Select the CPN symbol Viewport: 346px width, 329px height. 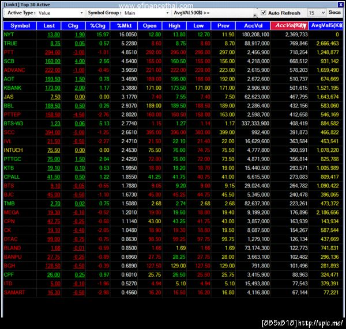coord(9,221)
